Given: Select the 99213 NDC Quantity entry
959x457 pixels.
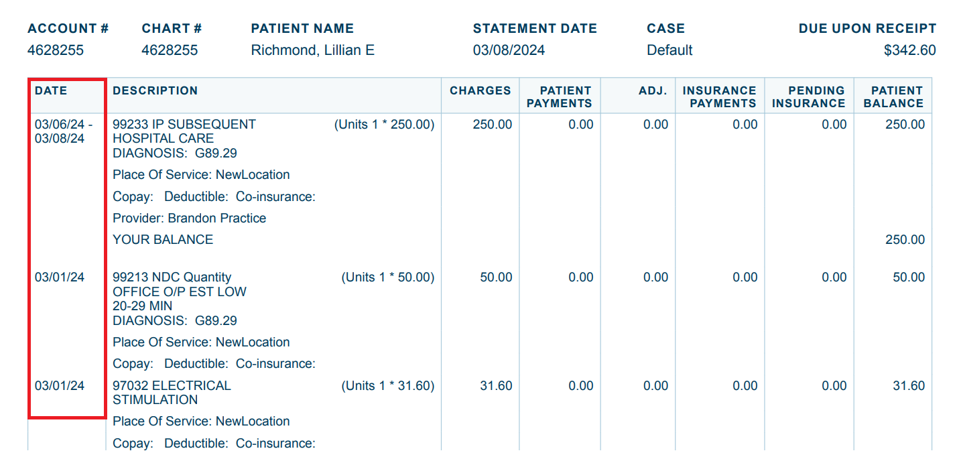Looking at the screenshot, I should coord(172,277).
